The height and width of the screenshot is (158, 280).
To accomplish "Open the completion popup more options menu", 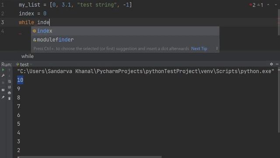I will (x=217, y=48).
